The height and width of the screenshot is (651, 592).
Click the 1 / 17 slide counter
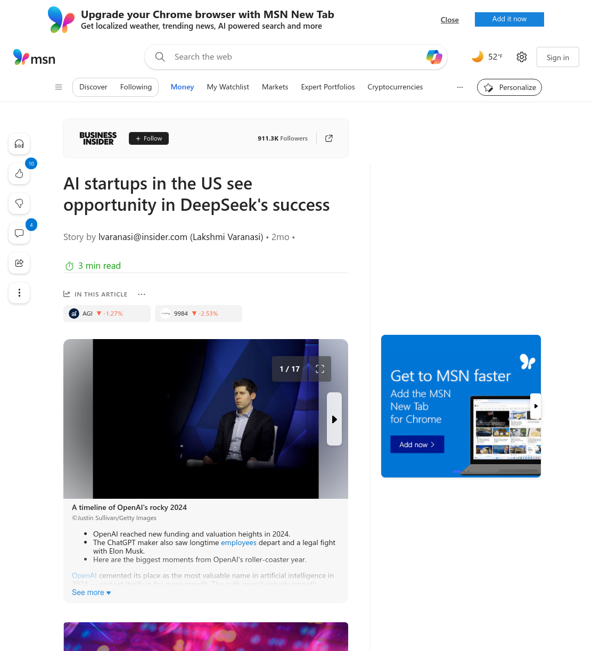290,369
